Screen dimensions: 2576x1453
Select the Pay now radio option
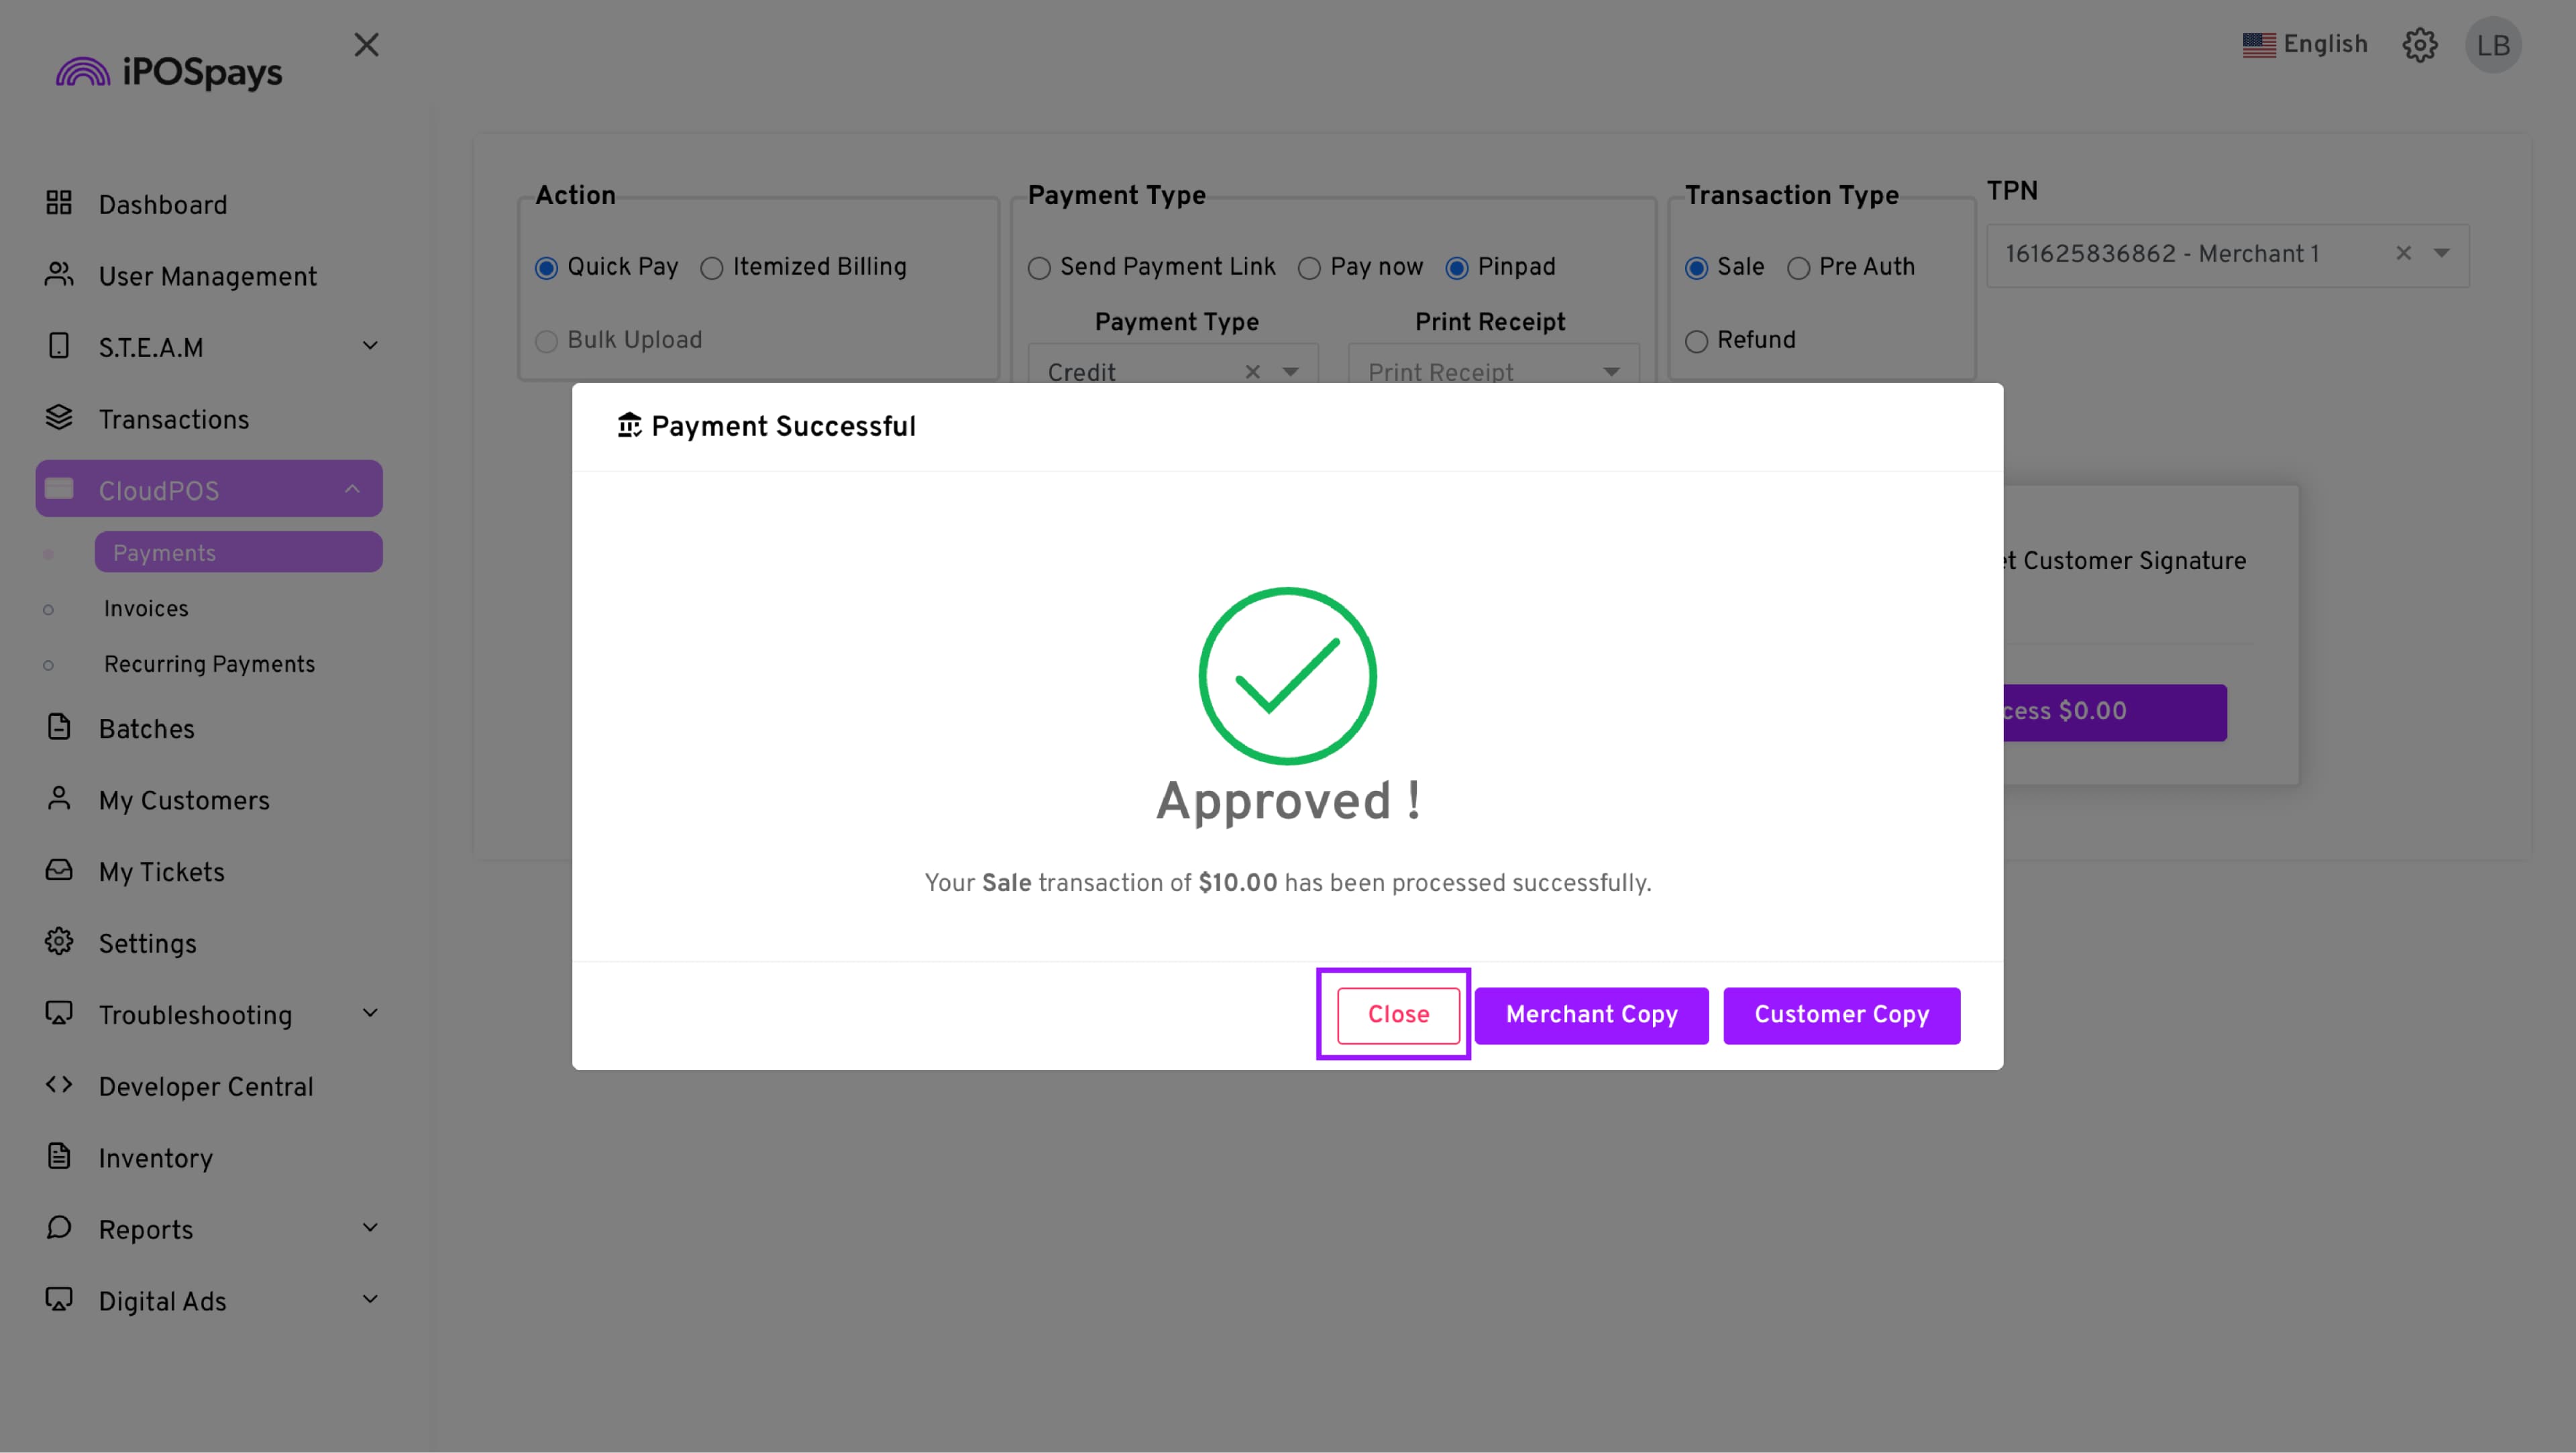click(x=1309, y=269)
